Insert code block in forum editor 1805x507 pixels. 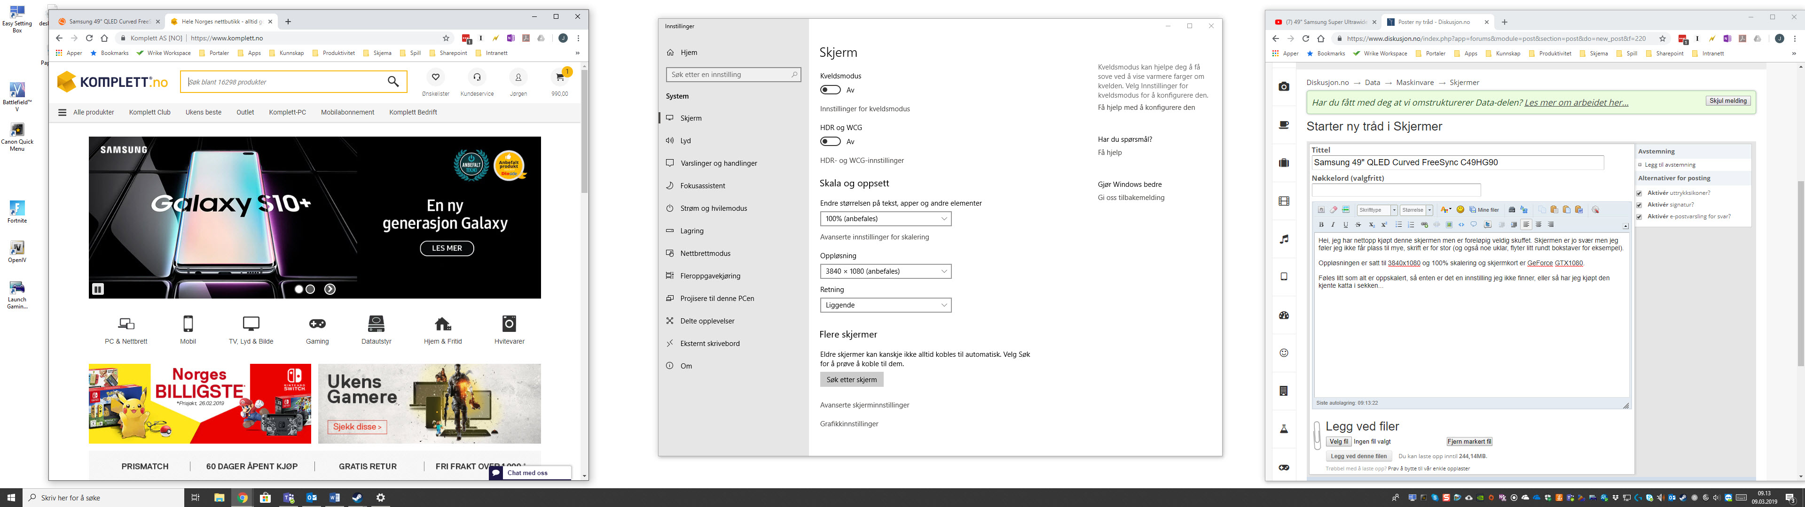tap(1462, 225)
